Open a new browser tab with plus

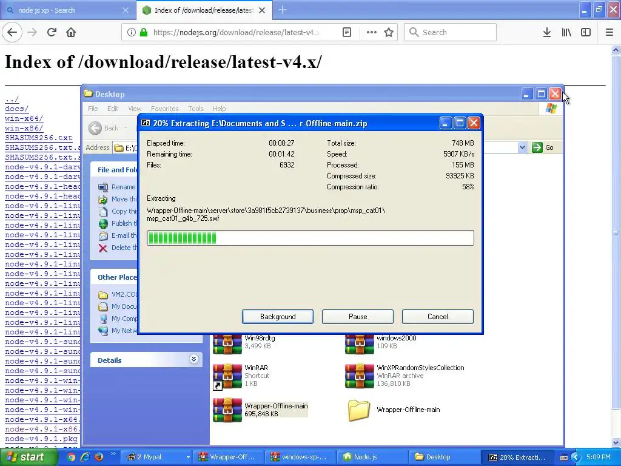[x=283, y=10]
